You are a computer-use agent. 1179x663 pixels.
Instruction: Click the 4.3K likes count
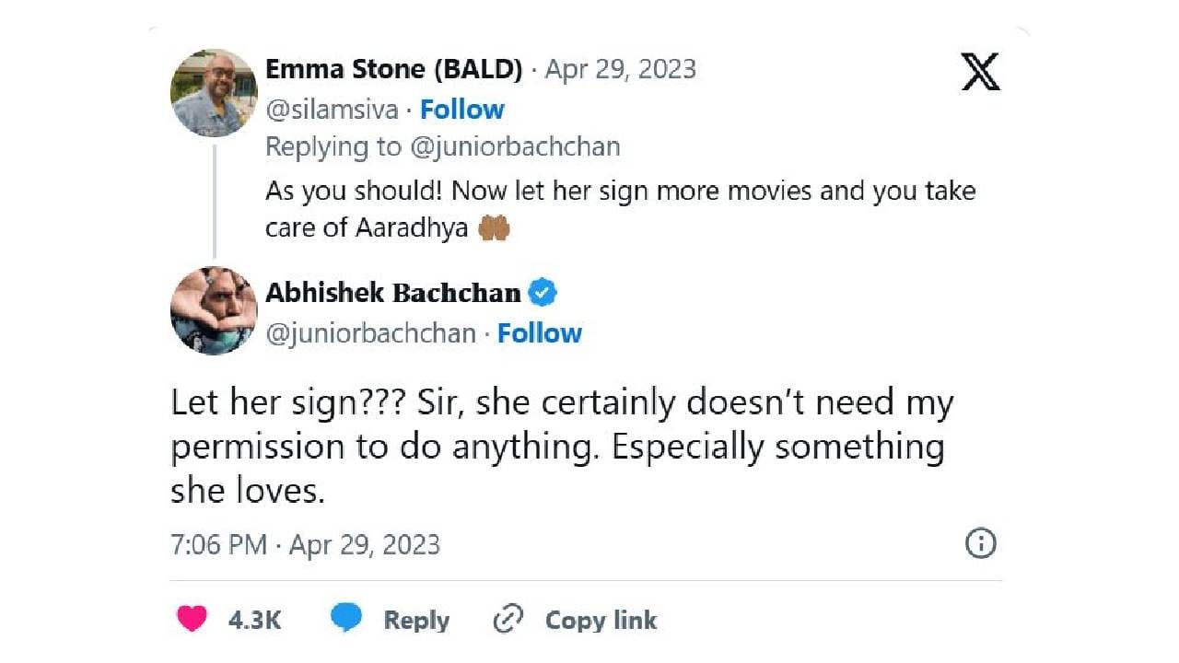[254, 621]
